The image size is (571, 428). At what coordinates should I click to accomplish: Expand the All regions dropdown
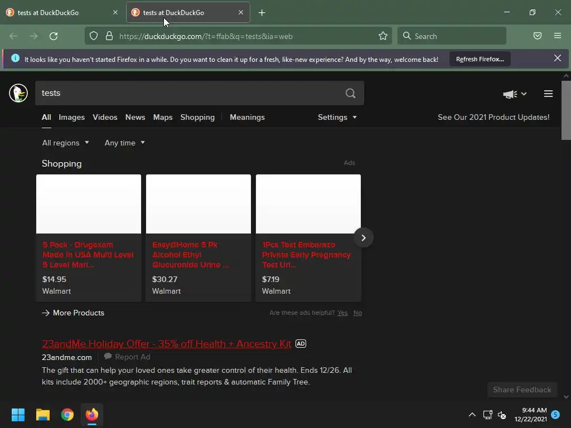66,143
